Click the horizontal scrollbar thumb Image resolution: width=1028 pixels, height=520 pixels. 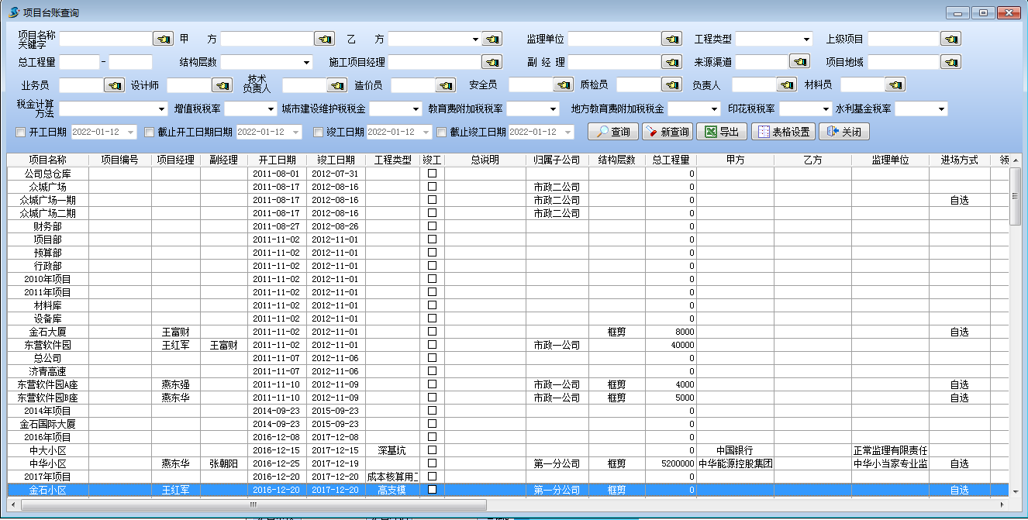(x=252, y=505)
